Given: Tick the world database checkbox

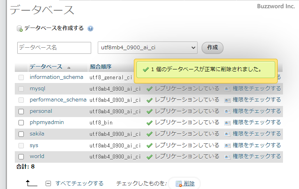Looking at the screenshot, I should (21, 157).
